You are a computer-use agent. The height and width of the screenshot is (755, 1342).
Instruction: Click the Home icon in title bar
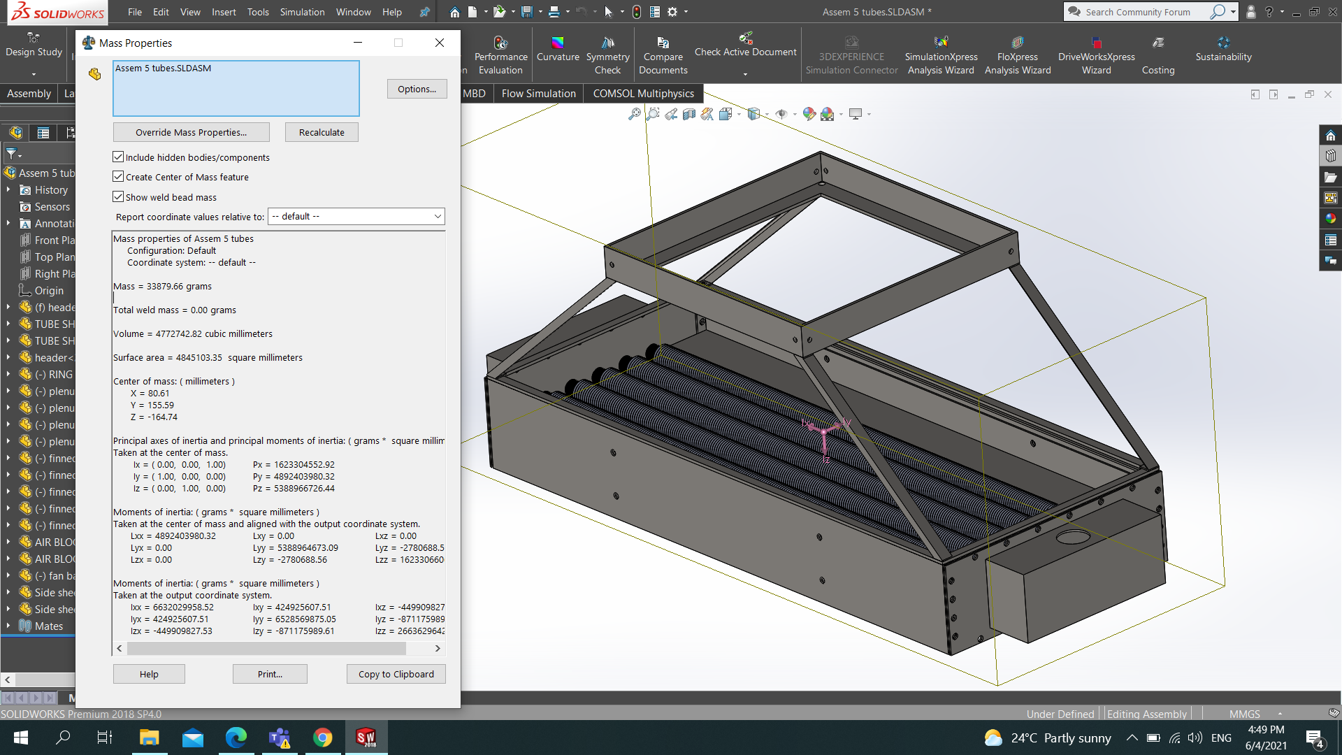(454, 12)
